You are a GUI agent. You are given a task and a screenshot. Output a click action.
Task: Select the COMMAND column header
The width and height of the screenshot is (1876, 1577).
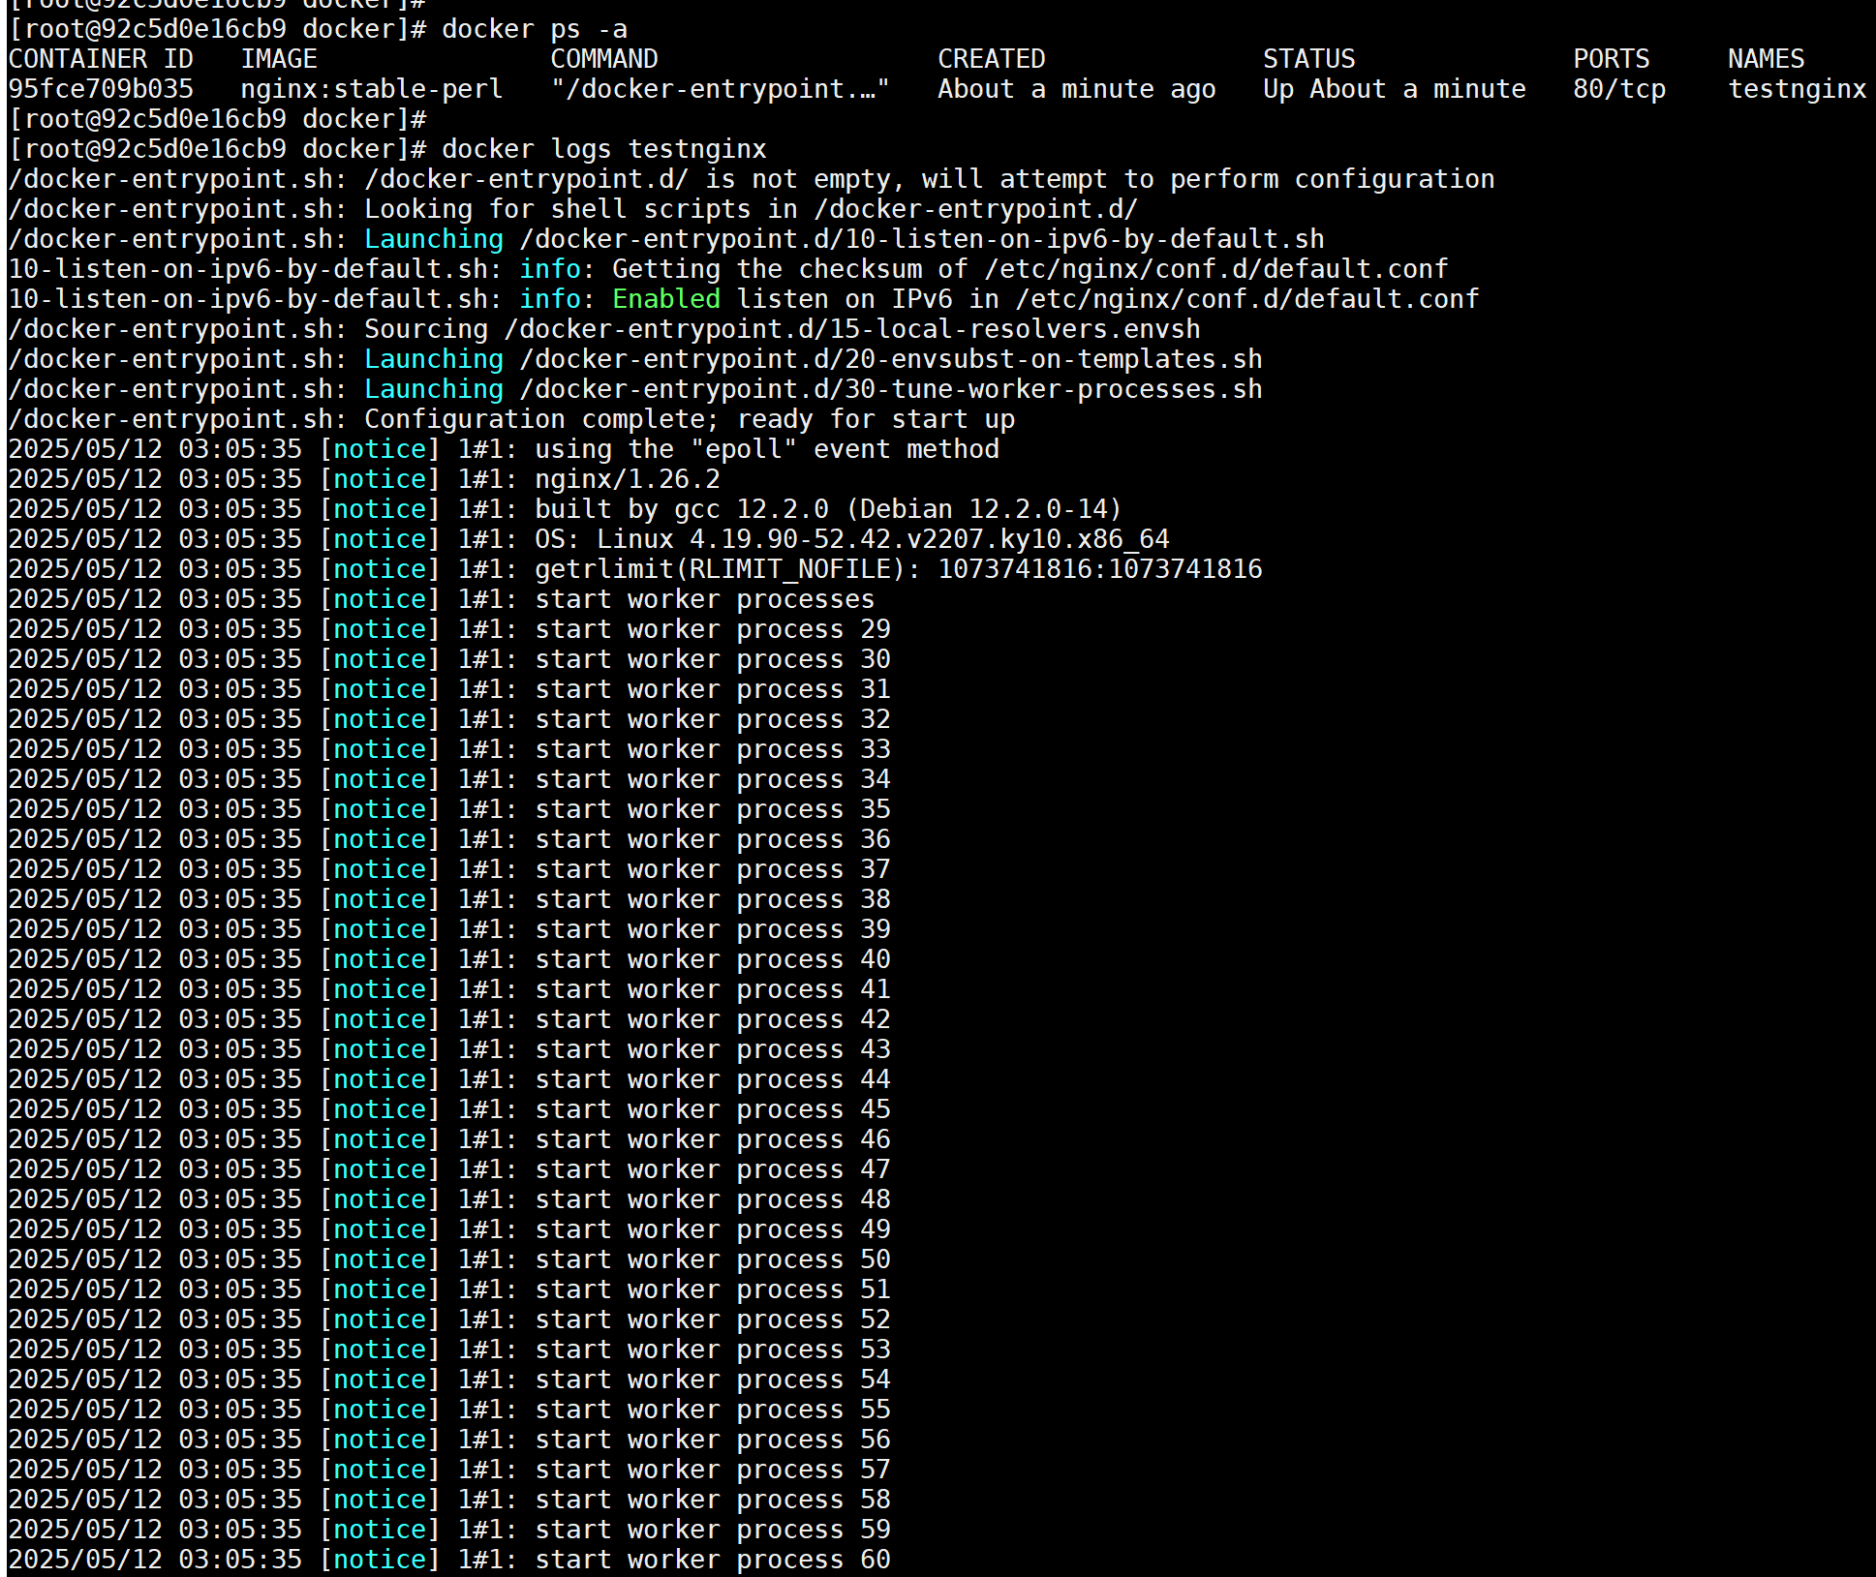point(603,58)
